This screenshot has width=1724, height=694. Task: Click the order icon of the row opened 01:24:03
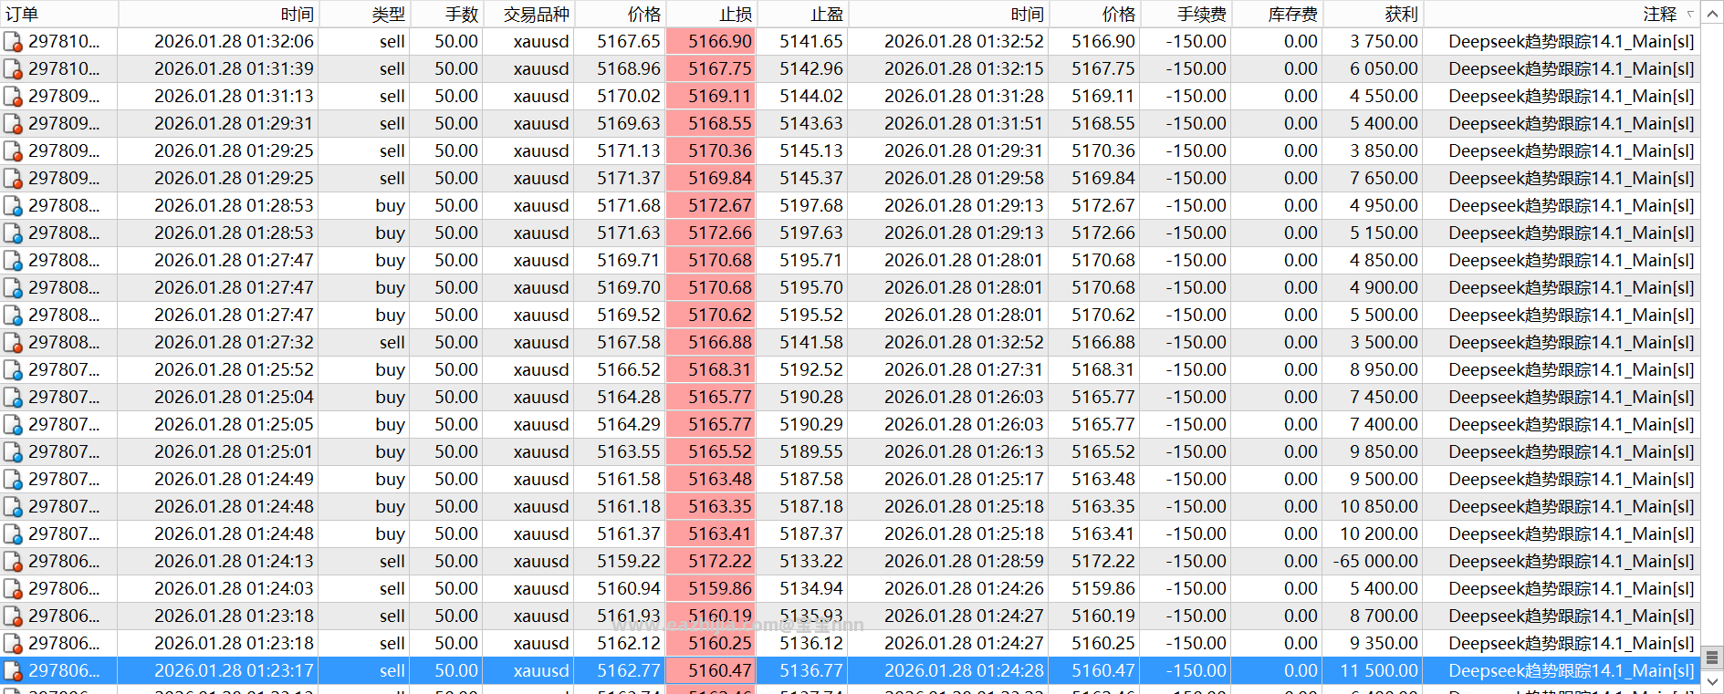pyautogui.click(x=13, y=589)
